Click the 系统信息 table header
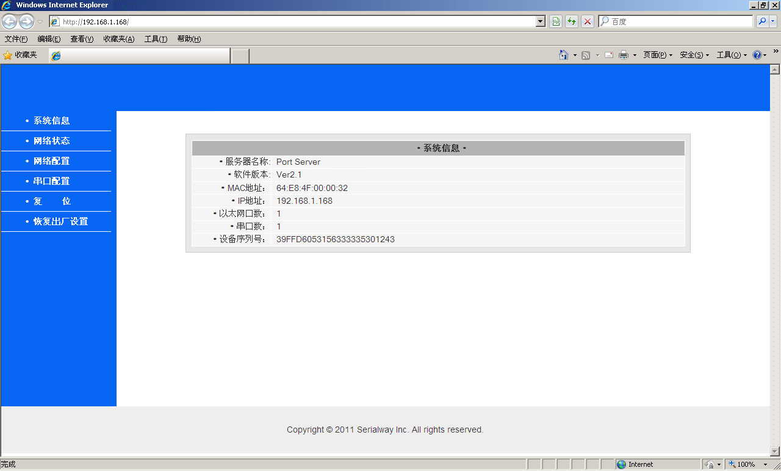The image size is (781, 471). coord(438,148)
